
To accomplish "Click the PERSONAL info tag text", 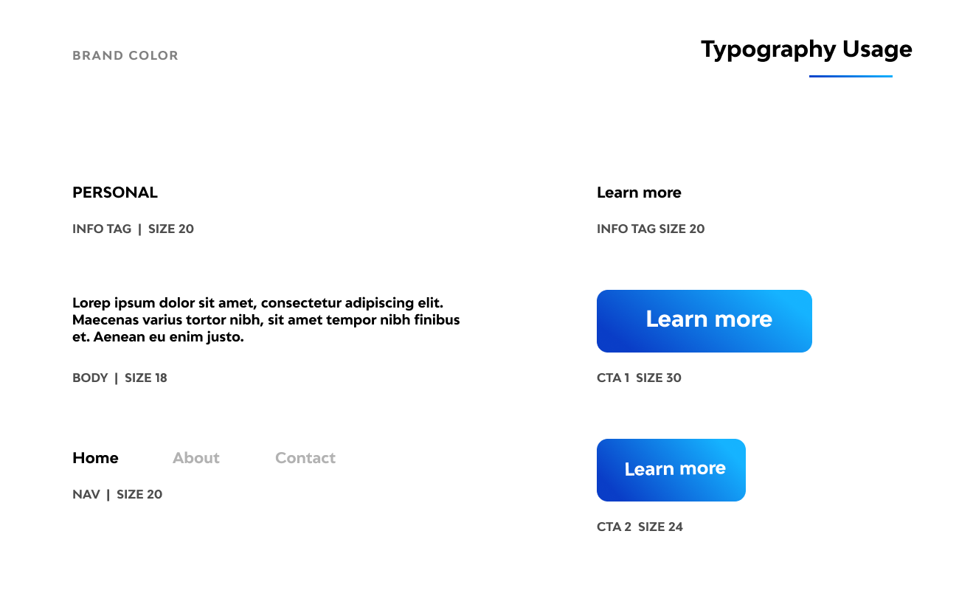I will click(115, 192).
